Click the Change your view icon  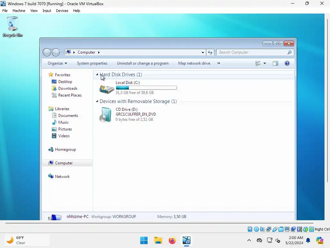pos(258,63)
